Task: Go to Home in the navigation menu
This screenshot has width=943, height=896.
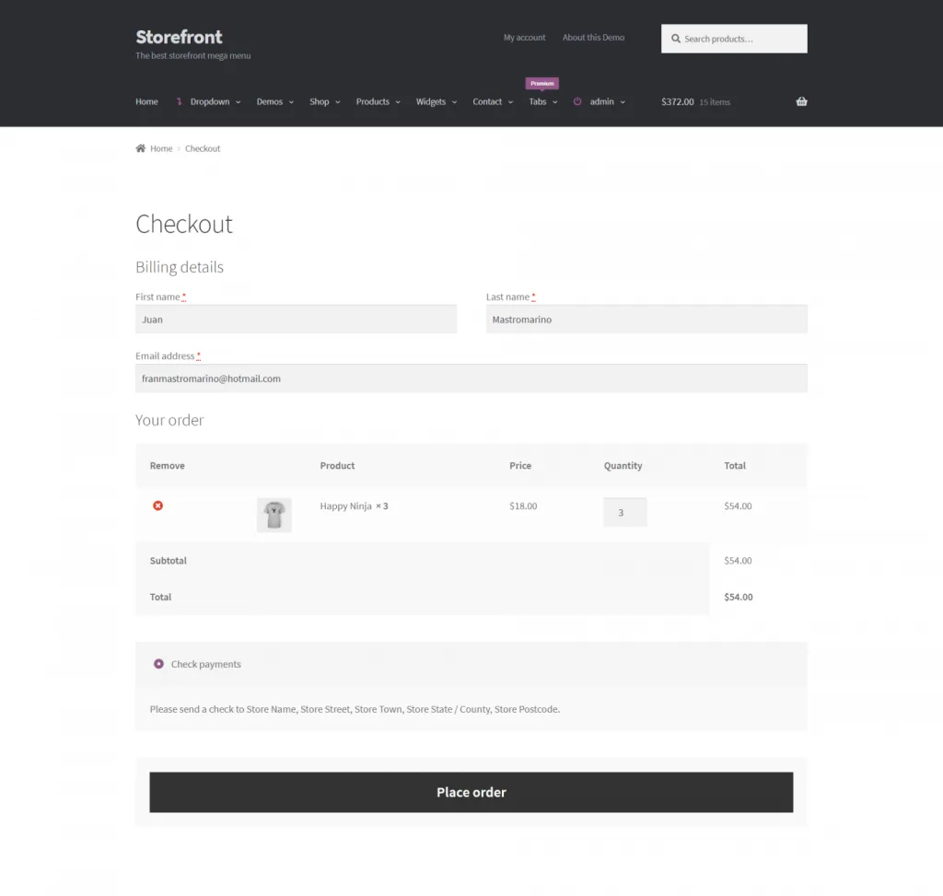Action: coord(146,101)
